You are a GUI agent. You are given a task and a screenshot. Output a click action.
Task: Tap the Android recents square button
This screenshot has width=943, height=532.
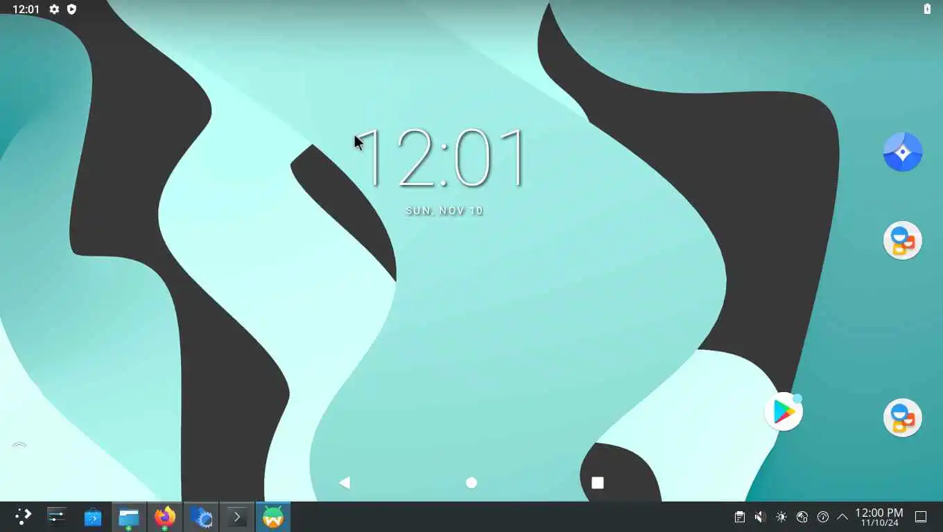pos(598,483)
